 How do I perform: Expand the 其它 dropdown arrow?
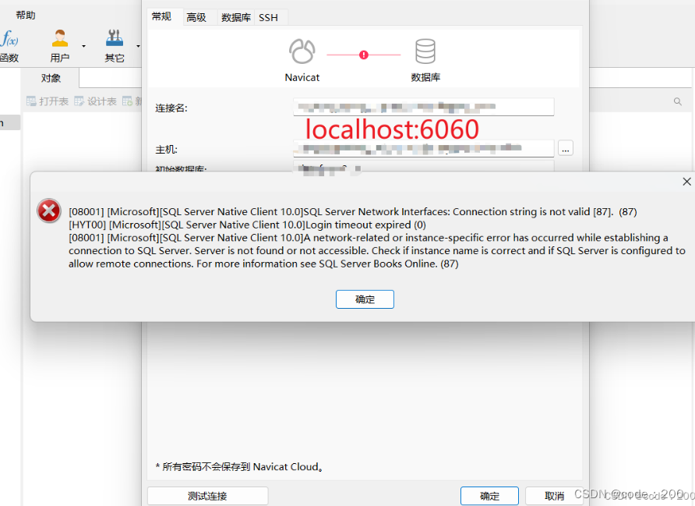138,46
